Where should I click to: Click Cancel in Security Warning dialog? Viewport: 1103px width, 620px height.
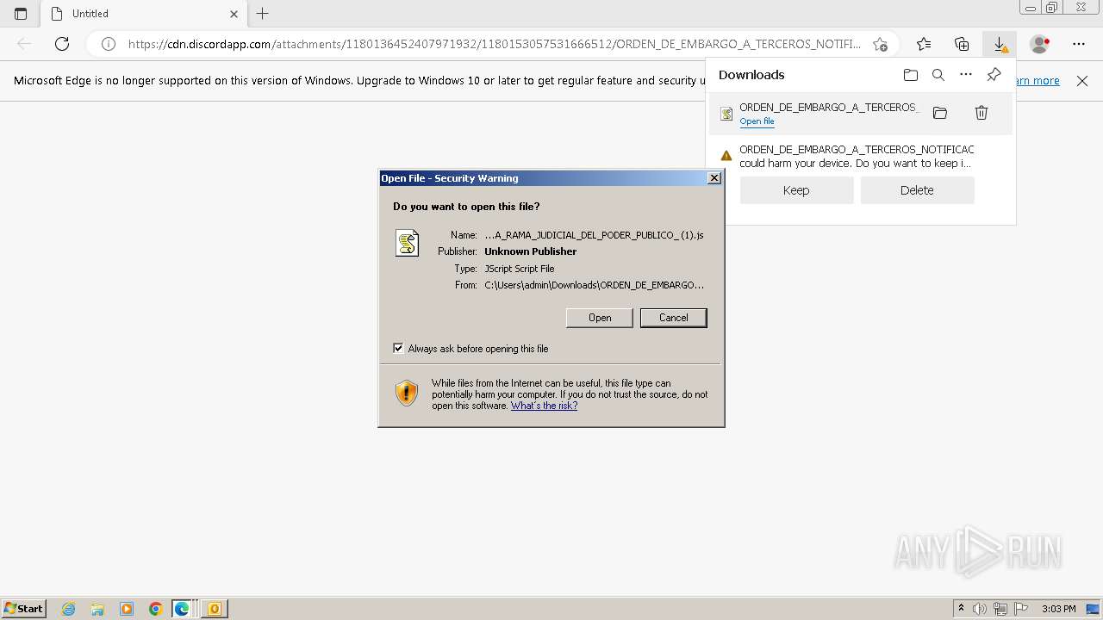(673, 318)
